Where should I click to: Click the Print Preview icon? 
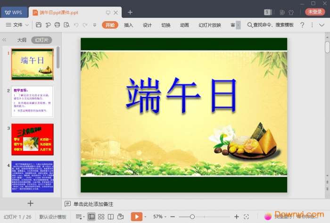coord(67,25)
